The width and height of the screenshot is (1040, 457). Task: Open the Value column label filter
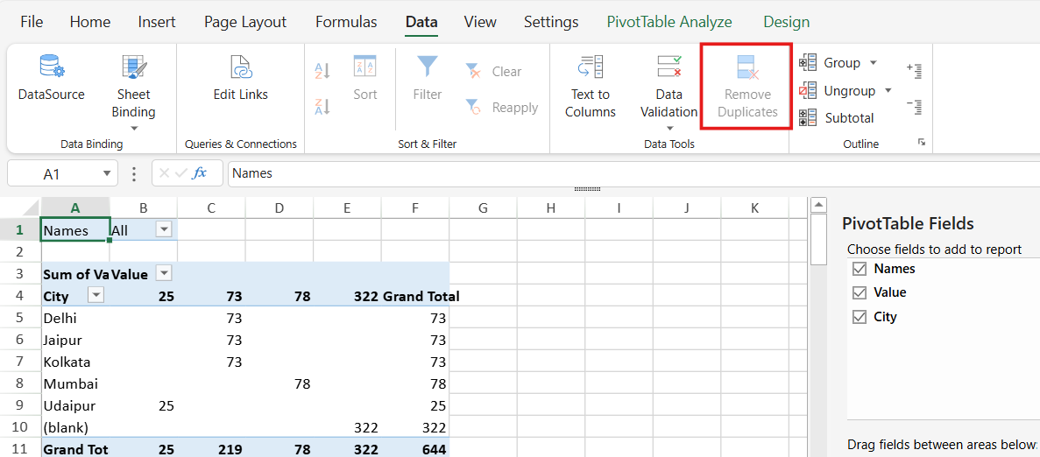[163, 273]
